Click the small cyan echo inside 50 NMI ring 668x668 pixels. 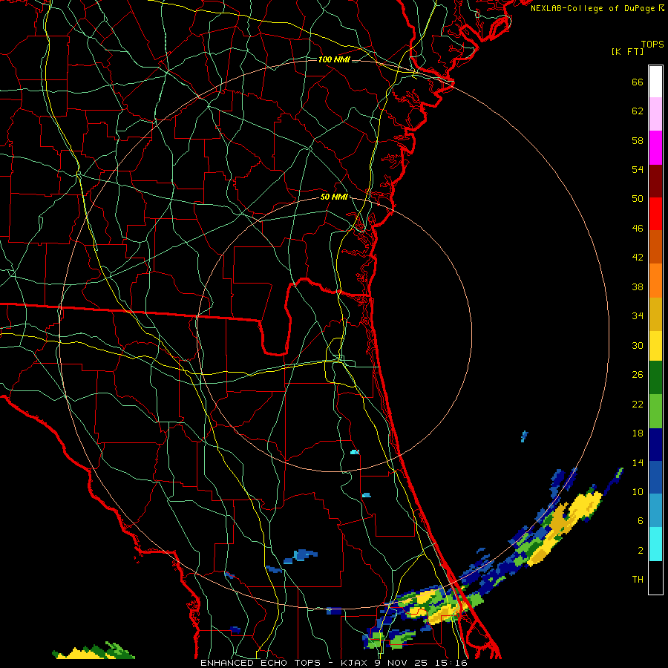(x=355, y=452)
